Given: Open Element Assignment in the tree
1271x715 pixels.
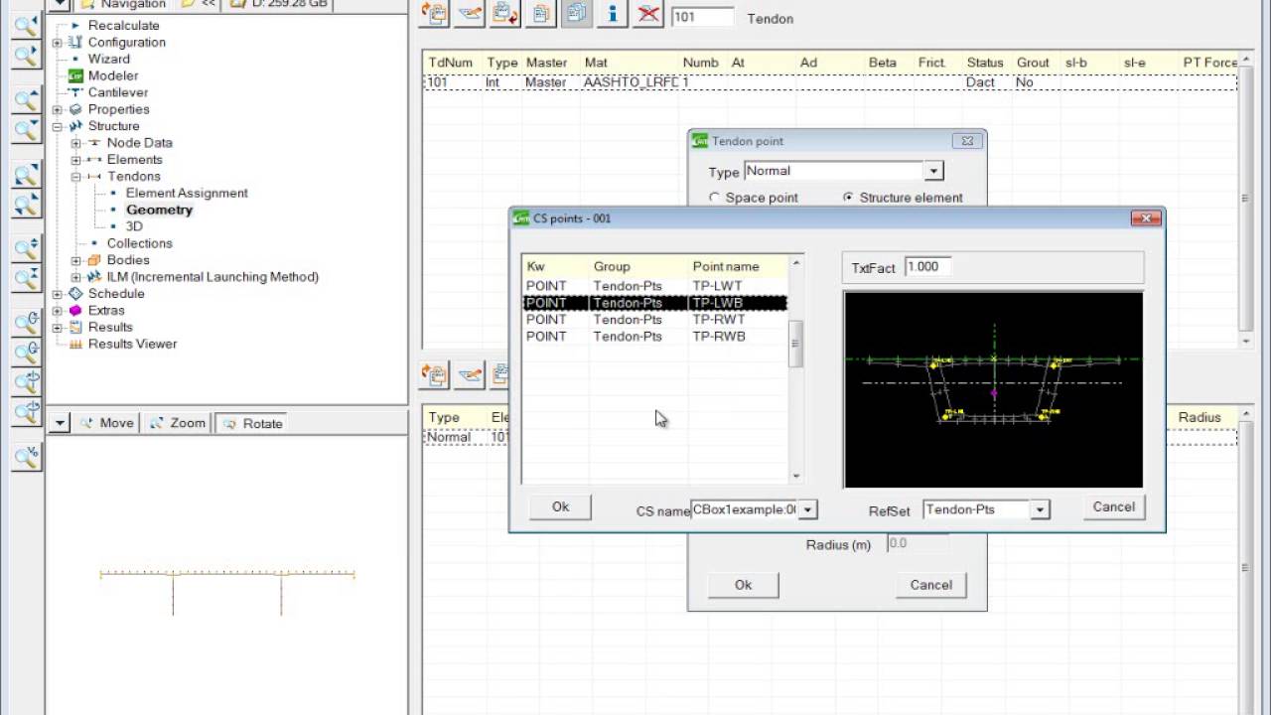Looking at the screenshot, I should click(187, 194).
